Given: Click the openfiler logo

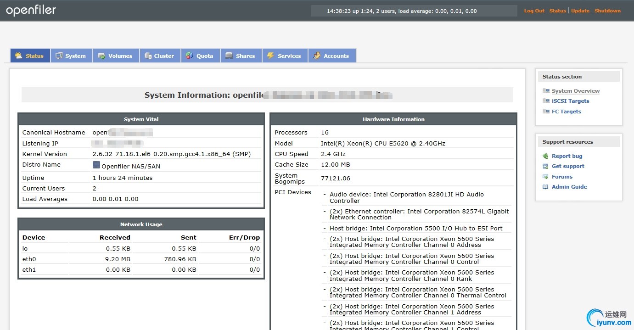Looking at the screenshot, I should [x=31, y=10].
